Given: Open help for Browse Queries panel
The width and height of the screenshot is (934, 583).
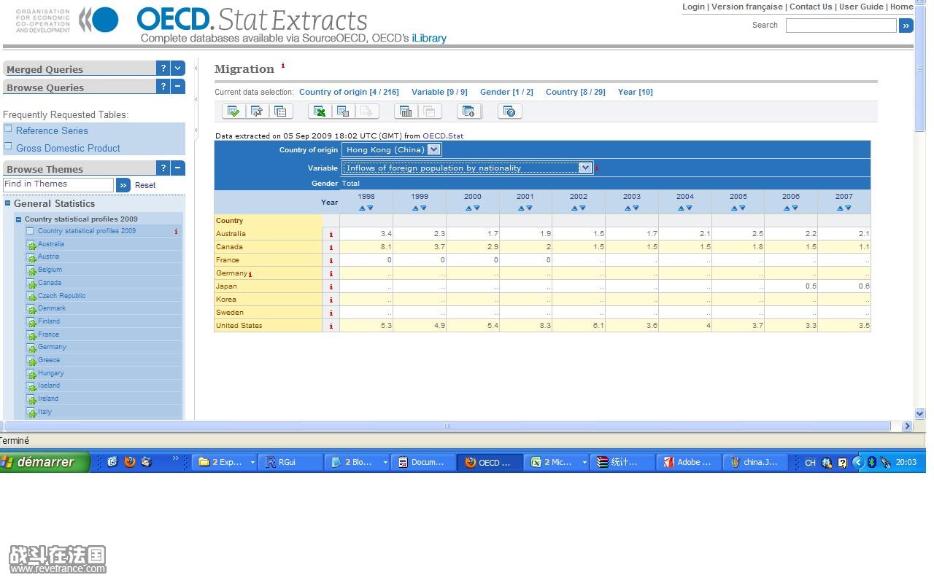Looking at the screenshot, I should coord(163,87).
